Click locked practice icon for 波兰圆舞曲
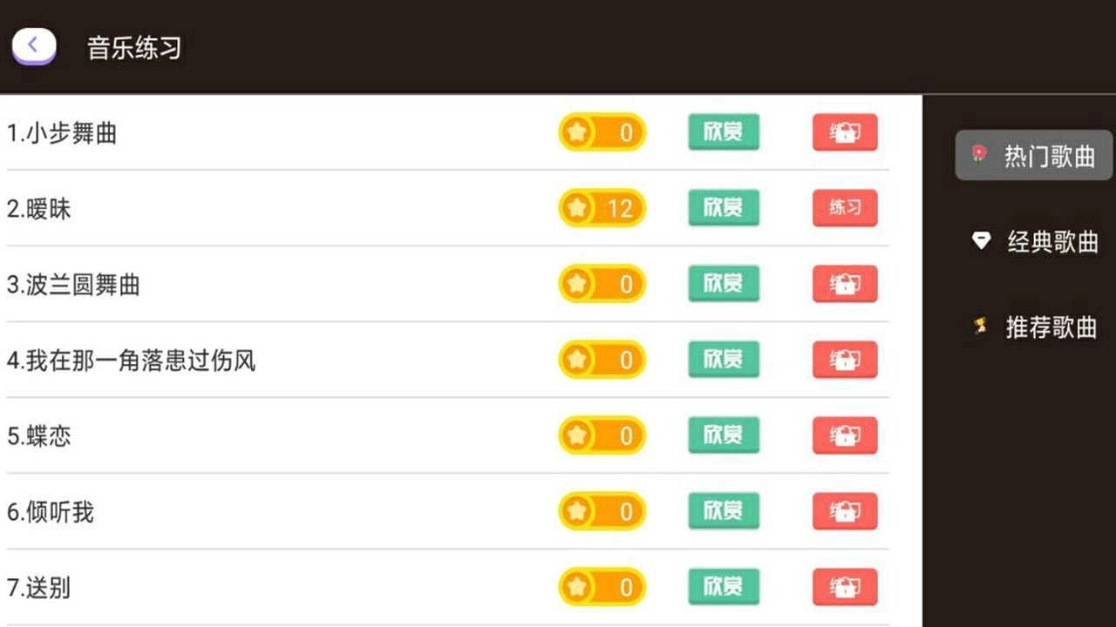The width and height of the screenshot is (1116, 627). [x=845, y=284]
